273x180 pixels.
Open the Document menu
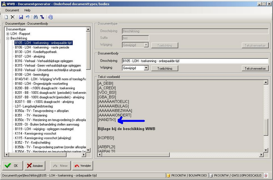click(12, 10)
